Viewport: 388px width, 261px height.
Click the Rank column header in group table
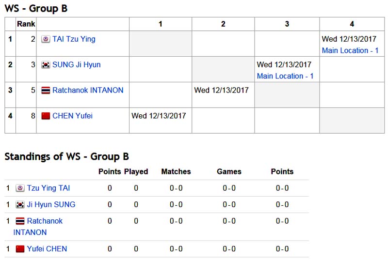26,24
